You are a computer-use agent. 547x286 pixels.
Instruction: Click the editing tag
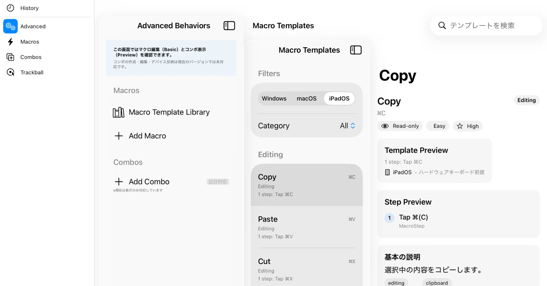click(396, 283)
